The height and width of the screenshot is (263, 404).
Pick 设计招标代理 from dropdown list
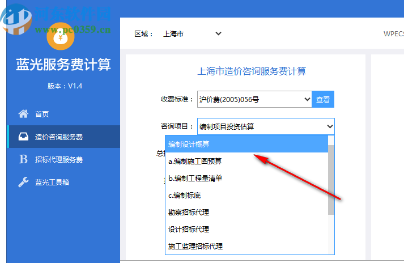[x=246, y=229]
